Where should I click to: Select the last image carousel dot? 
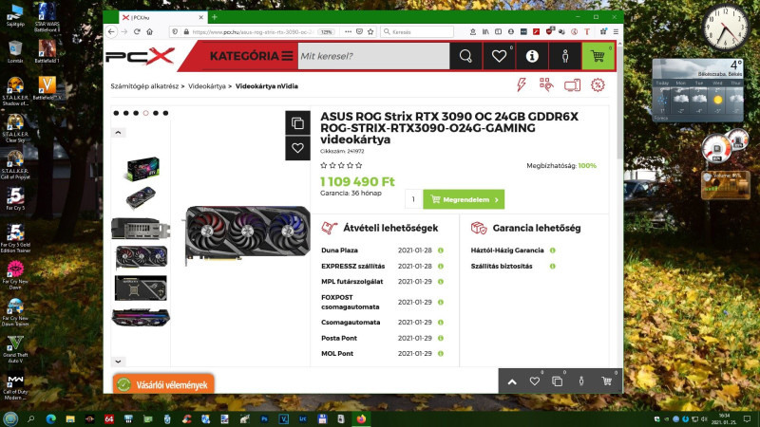pyautogui.click(x=165, y=113)
